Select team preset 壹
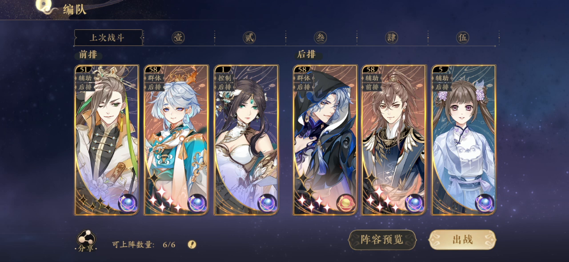This screenshot has width=569, height=262. point(178,38)
